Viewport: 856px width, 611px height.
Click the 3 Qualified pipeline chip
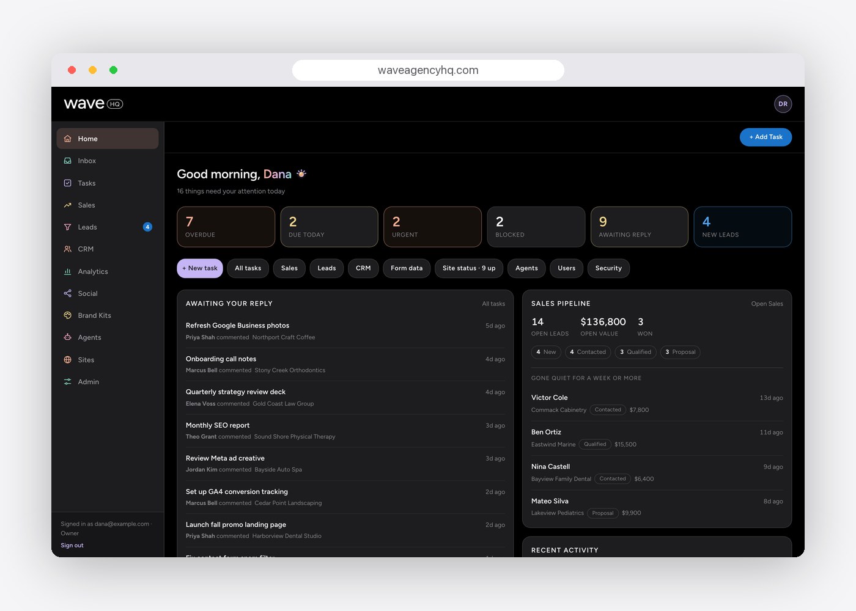[635, 352]
